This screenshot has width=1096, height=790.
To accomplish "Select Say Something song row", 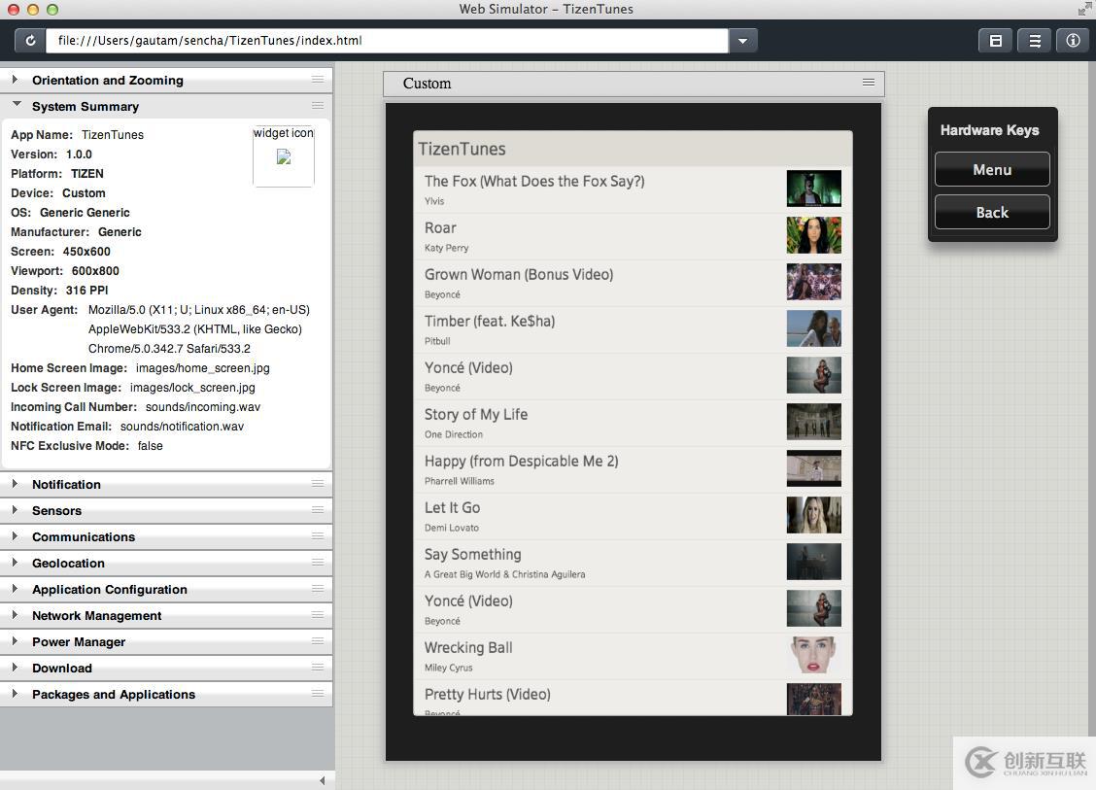I will pyautogui.click(x=633, y=564).
